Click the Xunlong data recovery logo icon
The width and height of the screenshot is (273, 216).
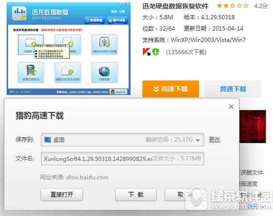(x=19, y=13)
